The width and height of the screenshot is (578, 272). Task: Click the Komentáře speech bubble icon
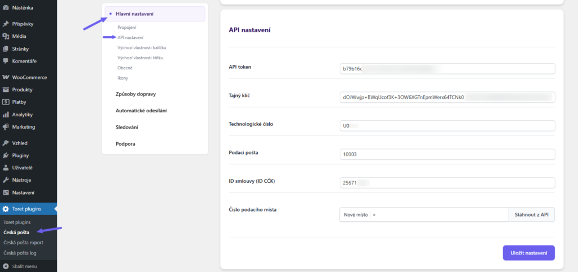tap(6, 61)
